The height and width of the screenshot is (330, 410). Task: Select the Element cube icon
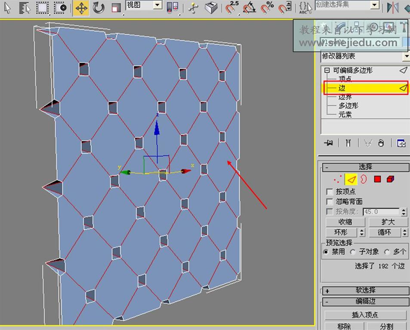390,179
